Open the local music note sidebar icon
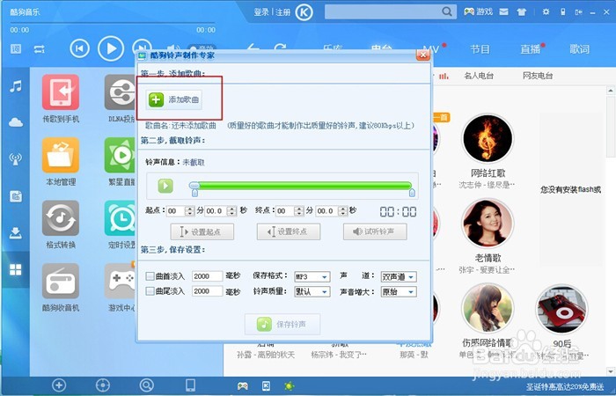616x396 pixels. coord(16,86)
